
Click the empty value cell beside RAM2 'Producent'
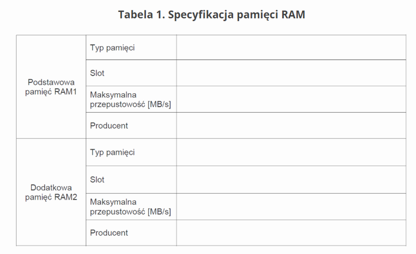(291, 233)
